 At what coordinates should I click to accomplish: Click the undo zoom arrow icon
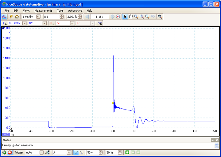(153, 17)
